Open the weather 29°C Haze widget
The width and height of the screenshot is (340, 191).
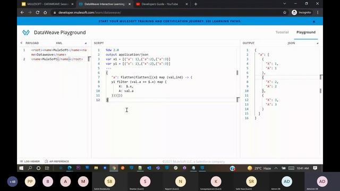(259, 168)
